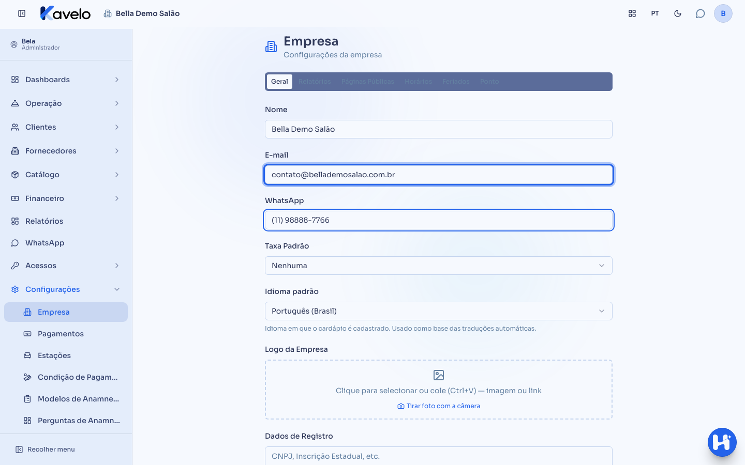This screenshot has height=465, width=745.
Task: Click the WhatsApp phone number field
Action: (439, 220)
